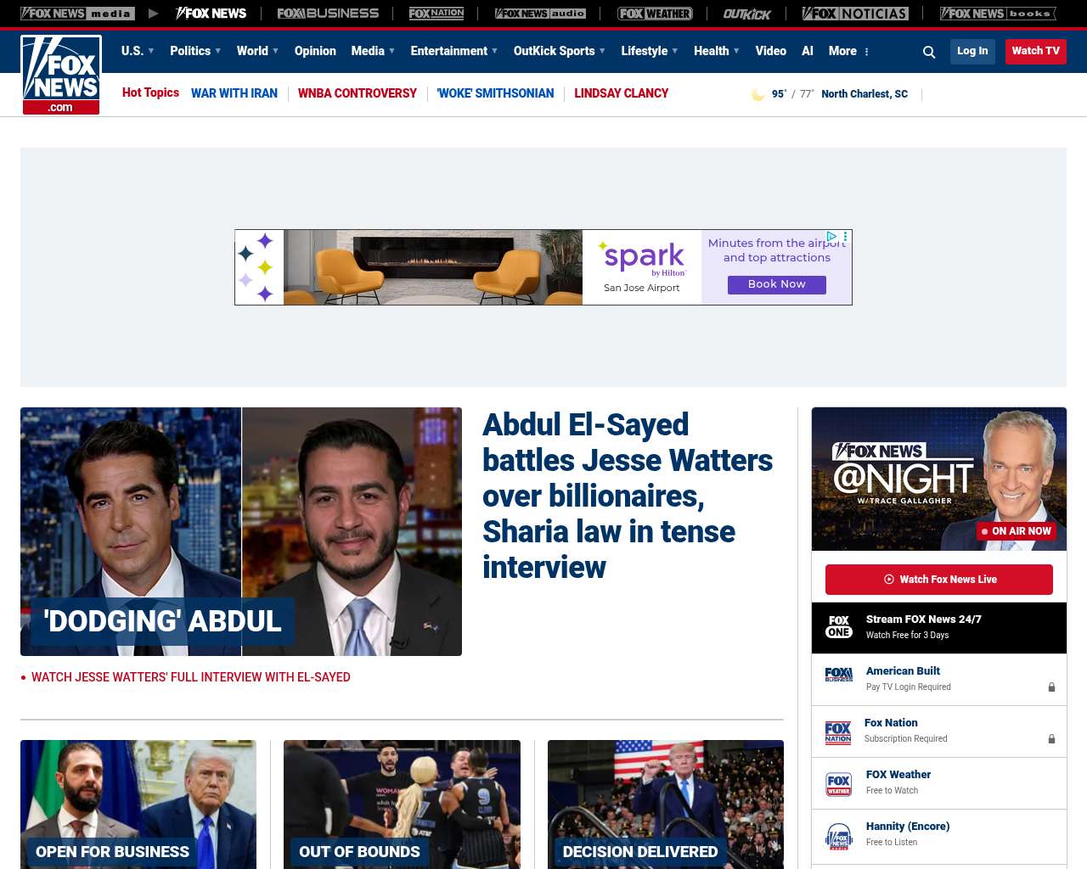Read Abdul El-Sayed battles Jesse Watters headline

628,496
